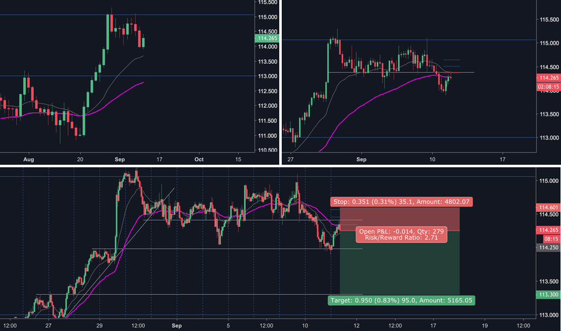Click 112.500 on the top-left price axis
The height and width of the screenshot is (331, 561).
point(268,91)
